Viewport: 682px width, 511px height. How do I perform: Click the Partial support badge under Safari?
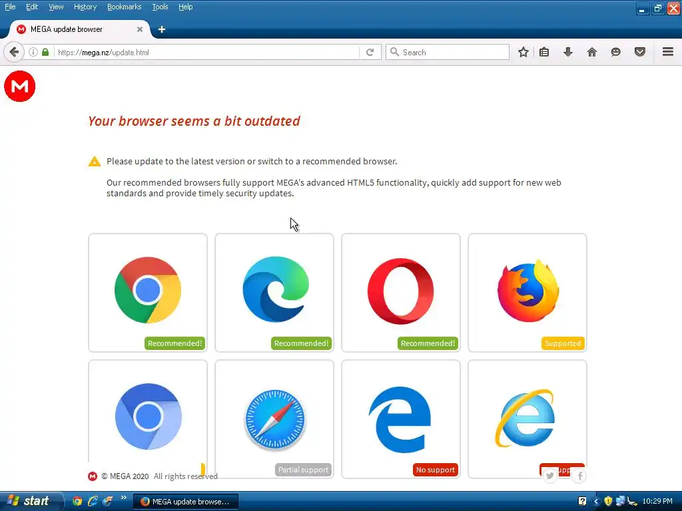tap(303, 470)
